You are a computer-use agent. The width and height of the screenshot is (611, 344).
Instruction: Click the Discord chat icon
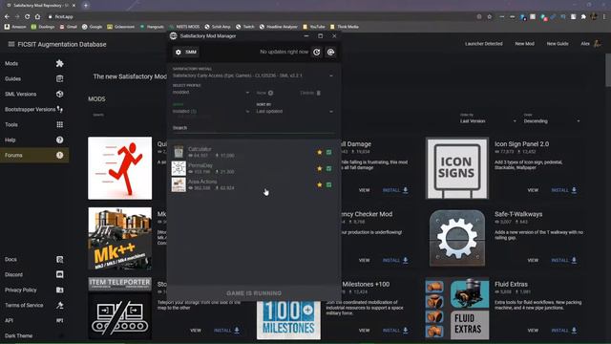click(x=59, y=274)
